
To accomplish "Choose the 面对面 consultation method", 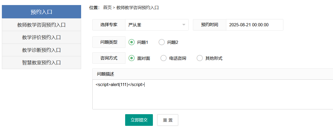I will (132, 58).
